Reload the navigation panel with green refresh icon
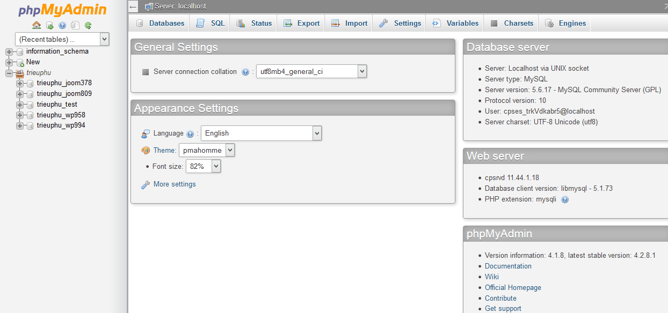668x313 pixels. (x=88, y=25)
